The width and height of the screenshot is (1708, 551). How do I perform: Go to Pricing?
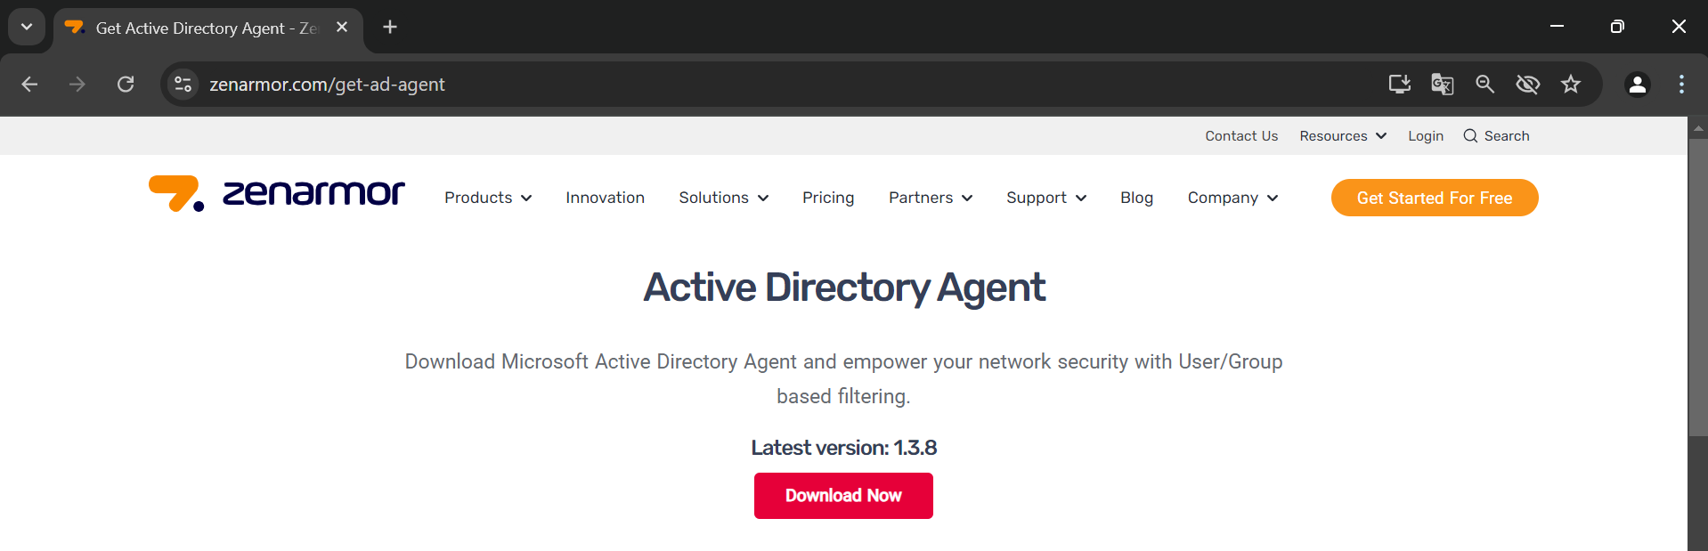click(x=828, y=198)
